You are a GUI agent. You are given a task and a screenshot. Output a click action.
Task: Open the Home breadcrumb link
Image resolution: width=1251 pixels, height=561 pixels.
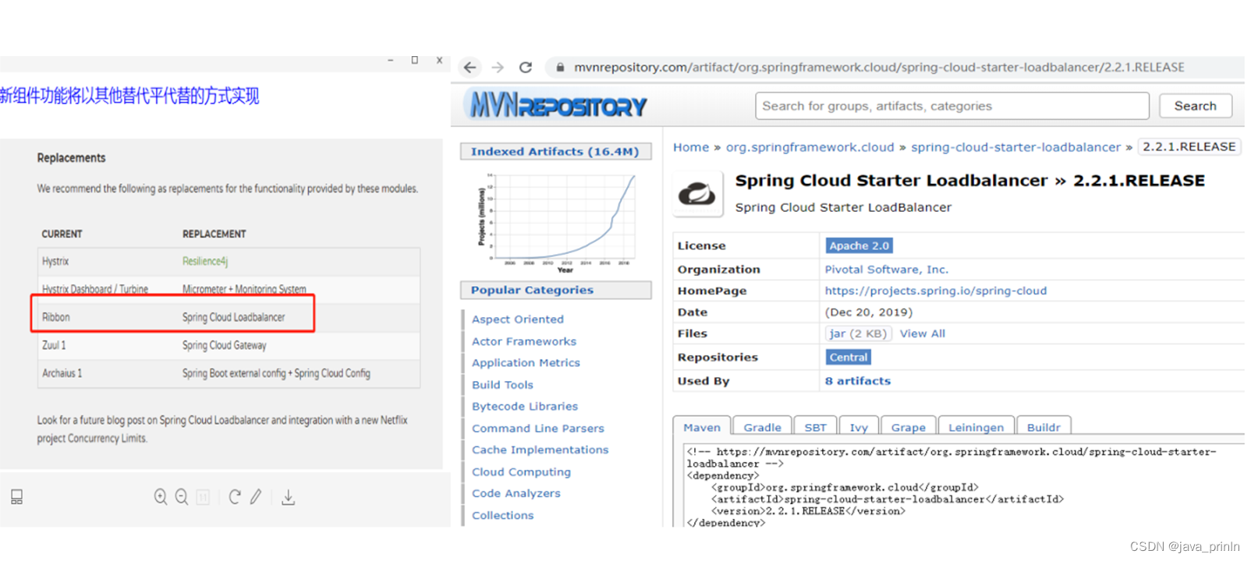tap(691, 147)
